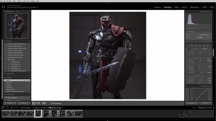This screenshot has height=121, width=216.
Task: Adjust the Vibrance slider handle
Action: (201, 80)
